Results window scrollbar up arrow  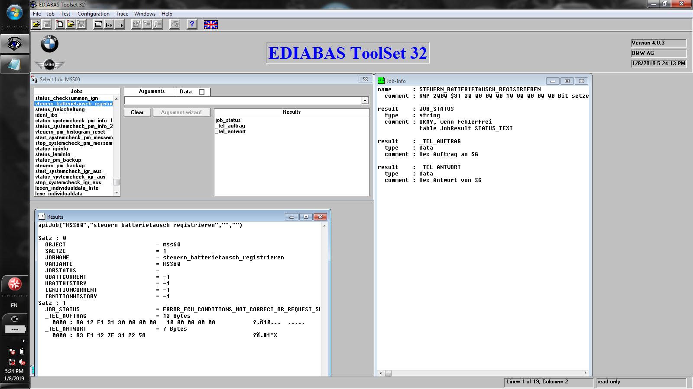pyautogui.click(x=324, y=226)
